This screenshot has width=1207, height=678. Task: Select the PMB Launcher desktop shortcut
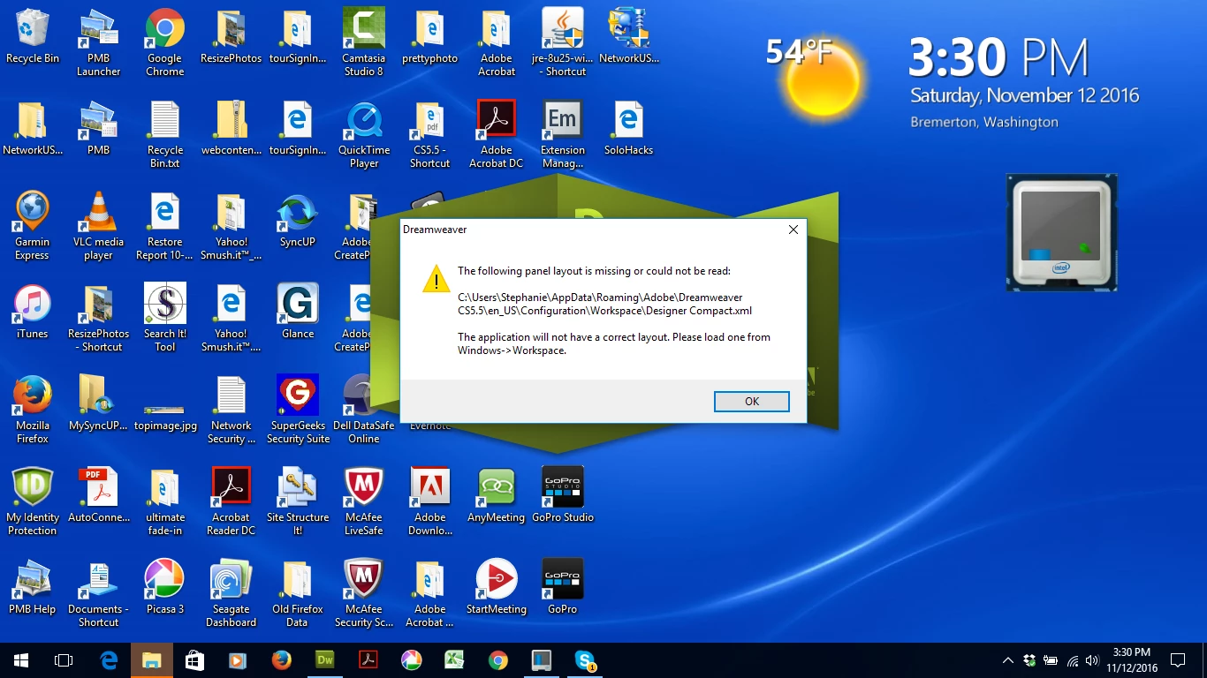98,43
